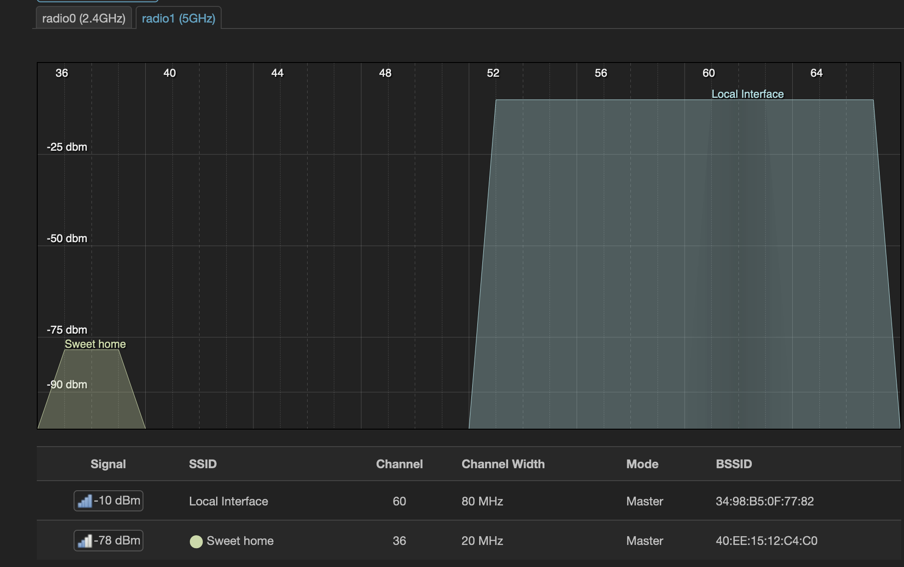Click the -10 dBm signal badge

pyautogui.click(x=109, y=501)
